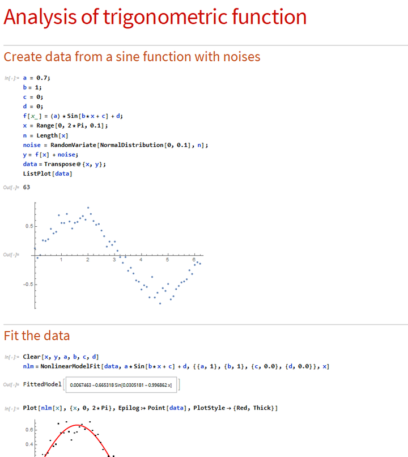408x457 pixels.
Task: Click the 'Fit the data' section heading
Action: 37,336
